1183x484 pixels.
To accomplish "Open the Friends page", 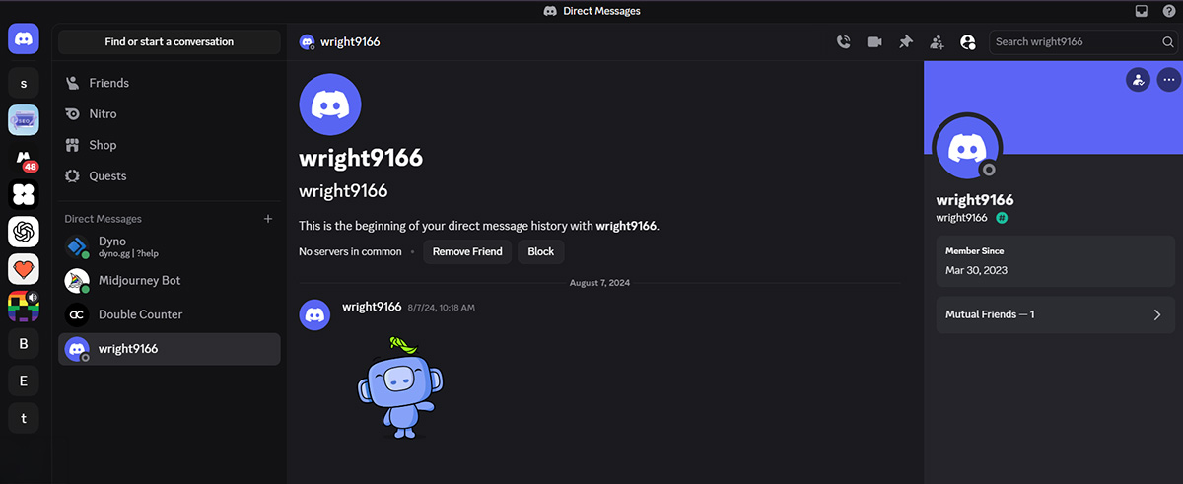I will 170,83.
